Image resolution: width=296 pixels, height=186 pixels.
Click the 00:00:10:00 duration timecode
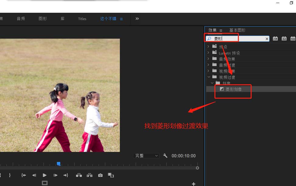[183, 156]
